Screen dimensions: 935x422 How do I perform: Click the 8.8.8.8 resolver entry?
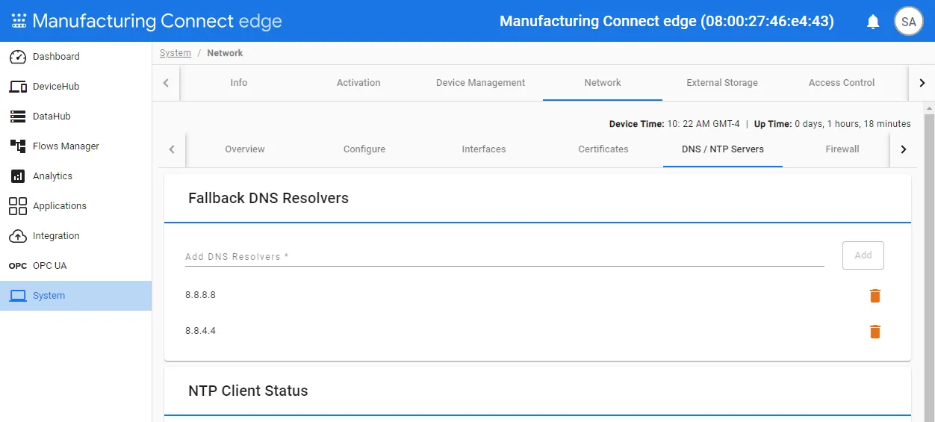200,295
